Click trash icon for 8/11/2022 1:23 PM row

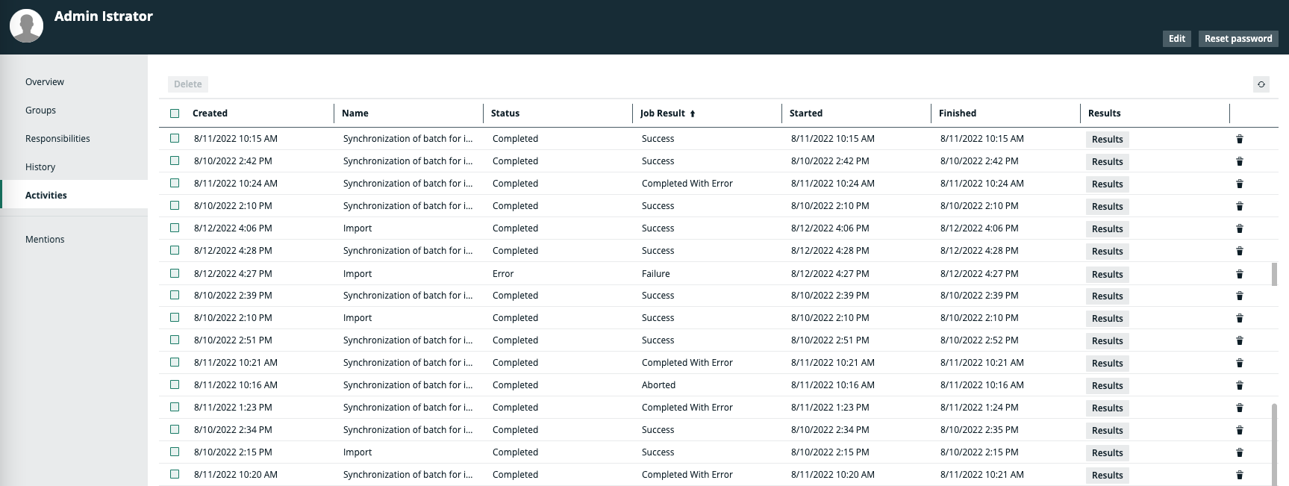coord(1239,408)
